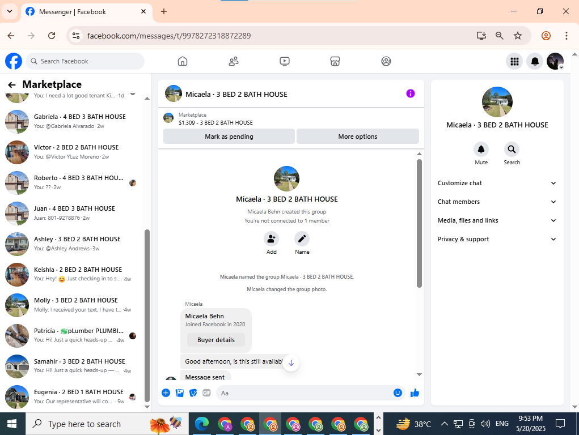This screenshot has width=579, height=435.
Task: Click More options button
Action: 357,137
